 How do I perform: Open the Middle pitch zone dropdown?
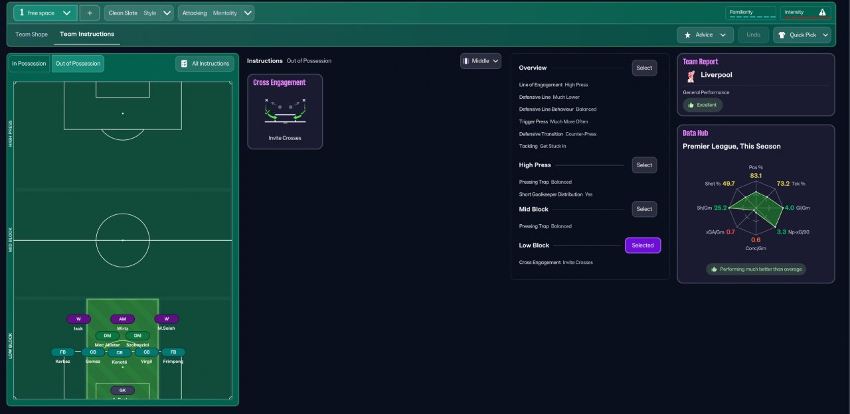[481, 61]
